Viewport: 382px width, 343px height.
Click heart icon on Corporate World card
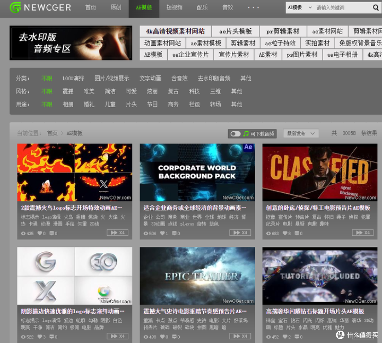[162, 233]
